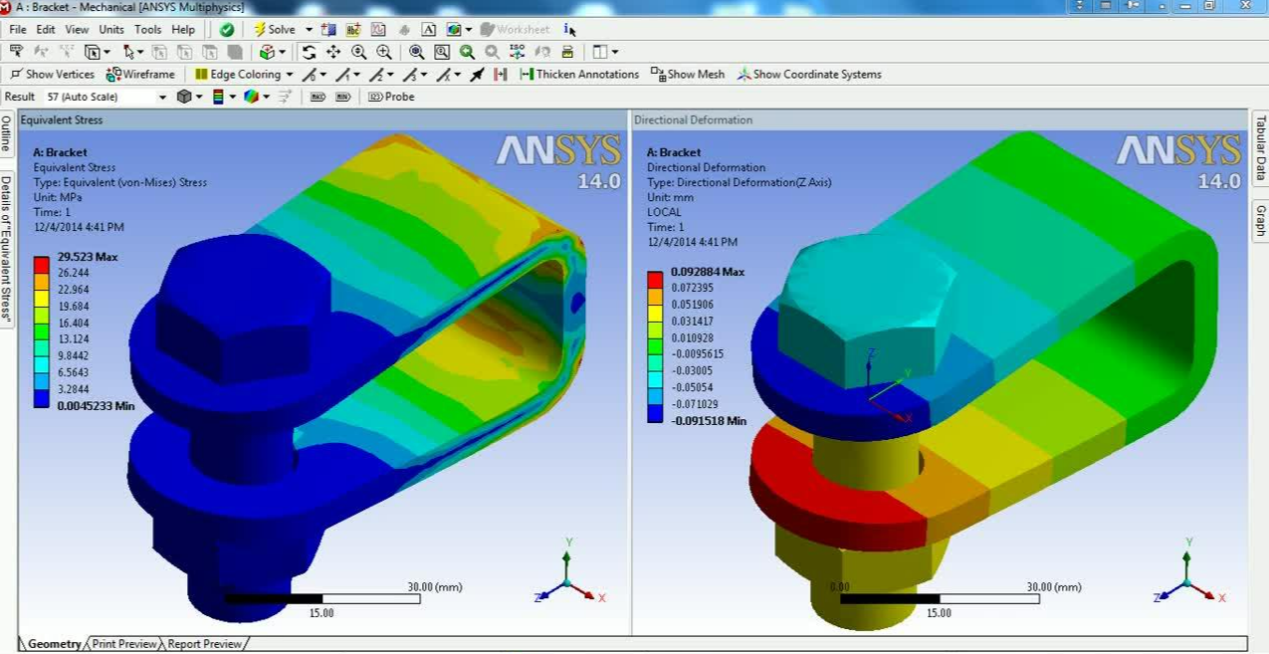Expand the Outline side panel
1269x654 pixels.
6,133
